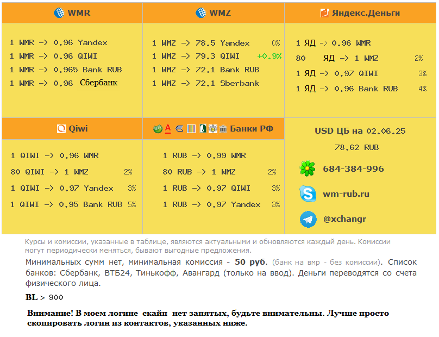439x337 pixels.
Task: Select the rate 1 ЯД -> 0.97 QIWI
Action: (x=337, y=73)
